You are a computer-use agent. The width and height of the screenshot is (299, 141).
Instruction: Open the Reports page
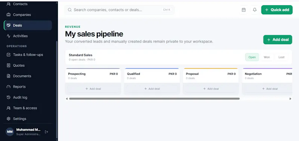[28, 87]
